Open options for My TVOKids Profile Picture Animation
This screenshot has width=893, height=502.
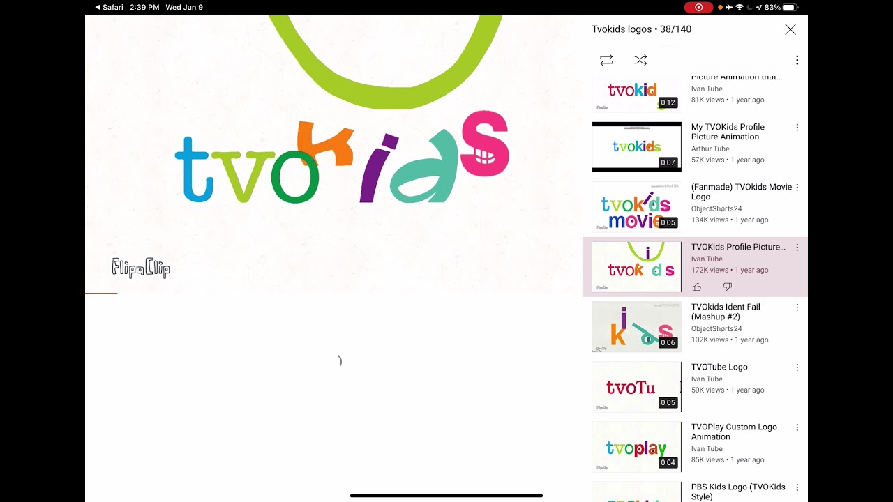(797, 128)
